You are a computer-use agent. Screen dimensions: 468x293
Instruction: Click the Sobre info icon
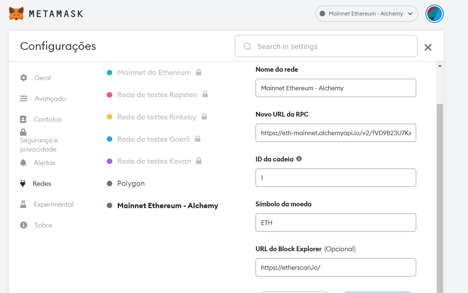[x=23, y=225]
